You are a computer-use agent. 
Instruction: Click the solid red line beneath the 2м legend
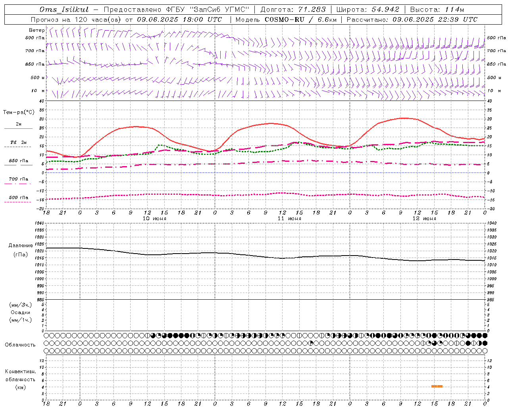[x=18, y=128]
